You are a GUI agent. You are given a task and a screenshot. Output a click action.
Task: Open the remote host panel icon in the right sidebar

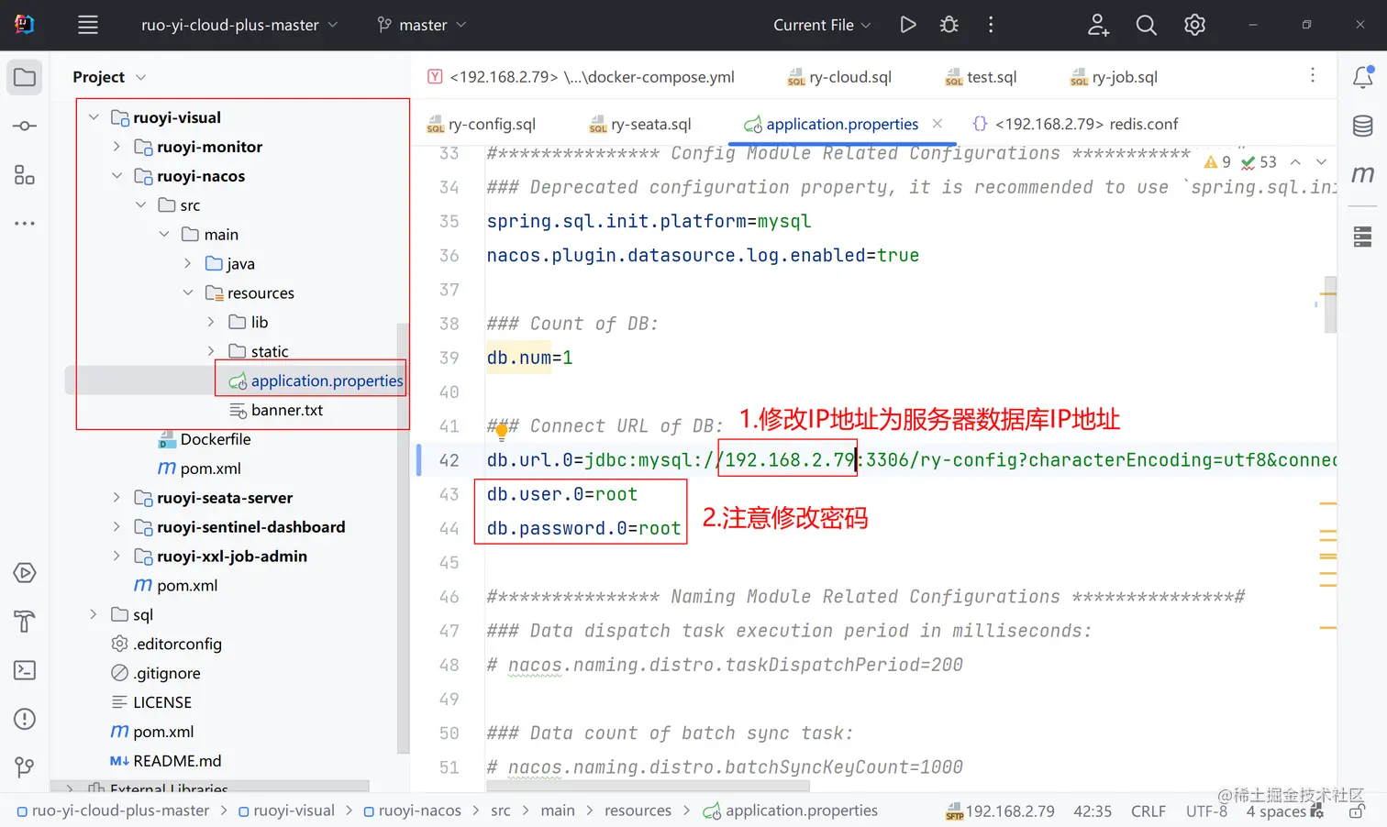1363,237
